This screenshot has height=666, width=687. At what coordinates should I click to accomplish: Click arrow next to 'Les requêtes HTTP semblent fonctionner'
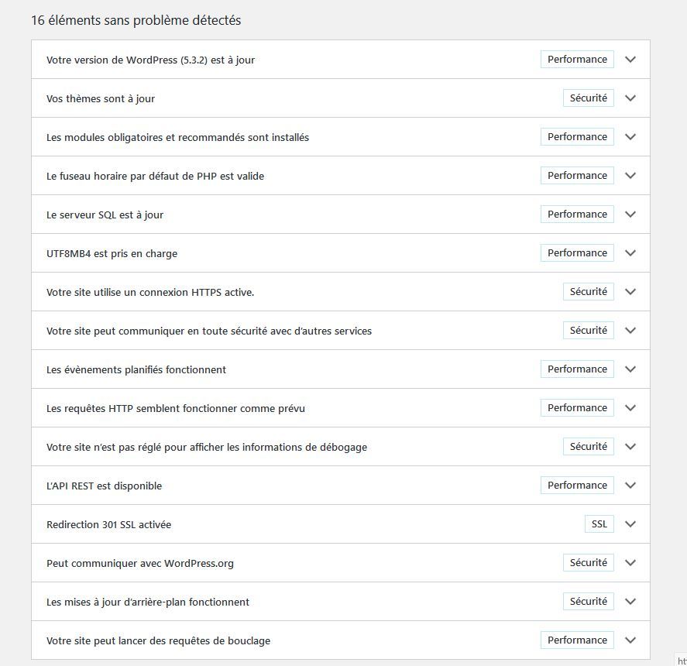(630, 408)
